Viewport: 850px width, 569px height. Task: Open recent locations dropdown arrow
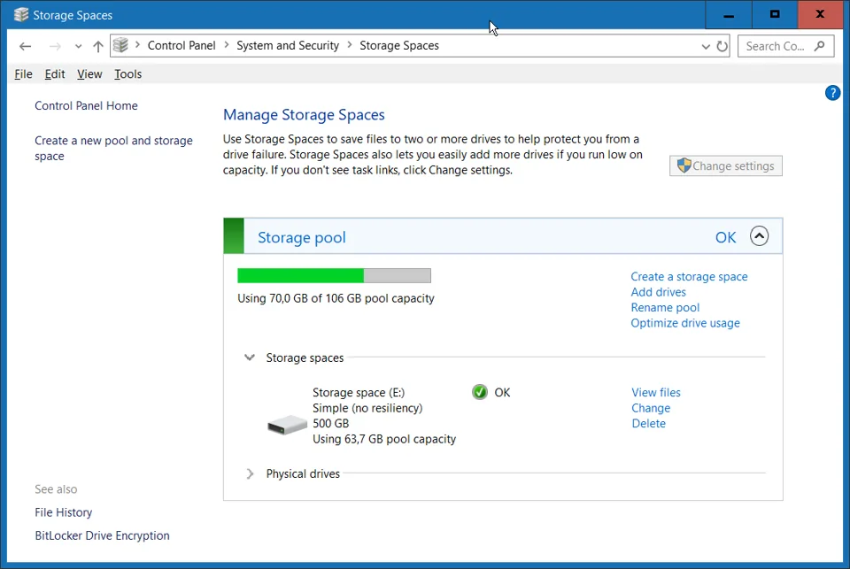pyautogui.click(x=79, y=47)
